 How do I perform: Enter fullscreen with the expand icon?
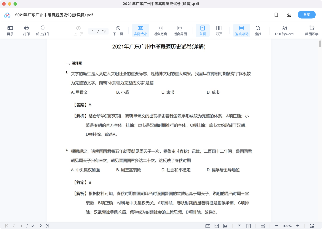(x=312, y=226)
